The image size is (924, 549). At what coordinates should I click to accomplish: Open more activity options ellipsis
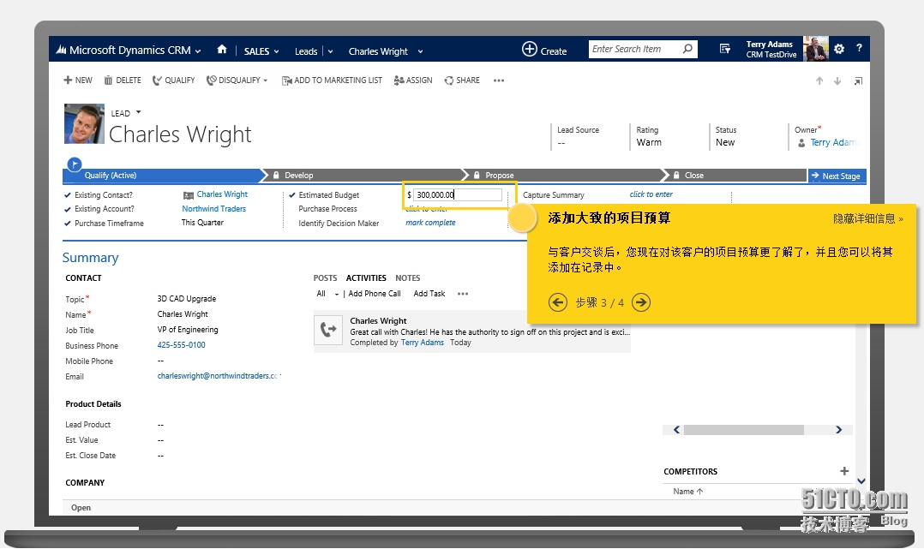[x=463, y=294]
